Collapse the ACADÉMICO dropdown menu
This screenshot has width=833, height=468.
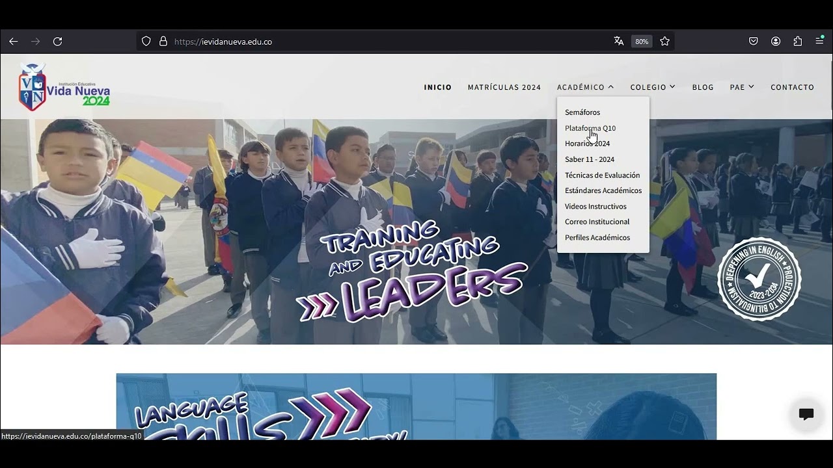tap(586, 87)
